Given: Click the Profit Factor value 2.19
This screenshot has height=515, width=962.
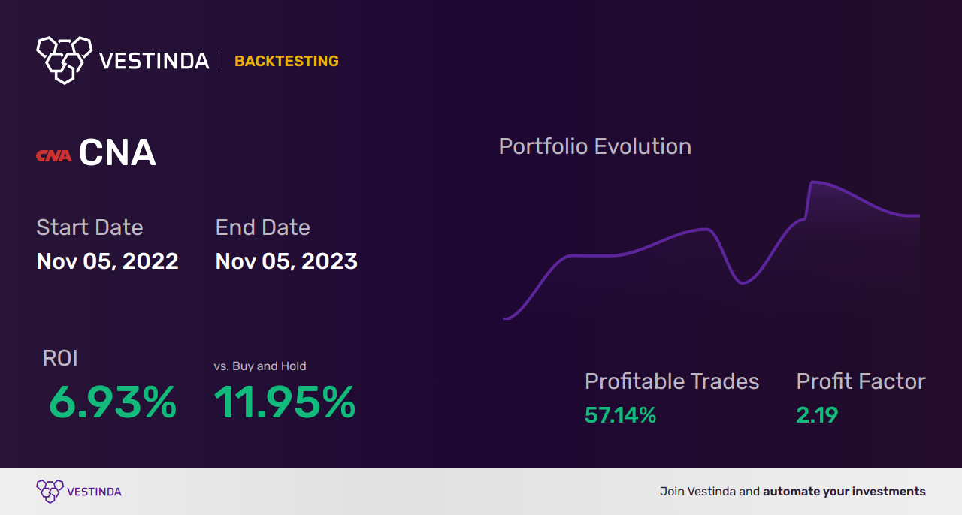Looking at the screenshot, I should [817, 415].
